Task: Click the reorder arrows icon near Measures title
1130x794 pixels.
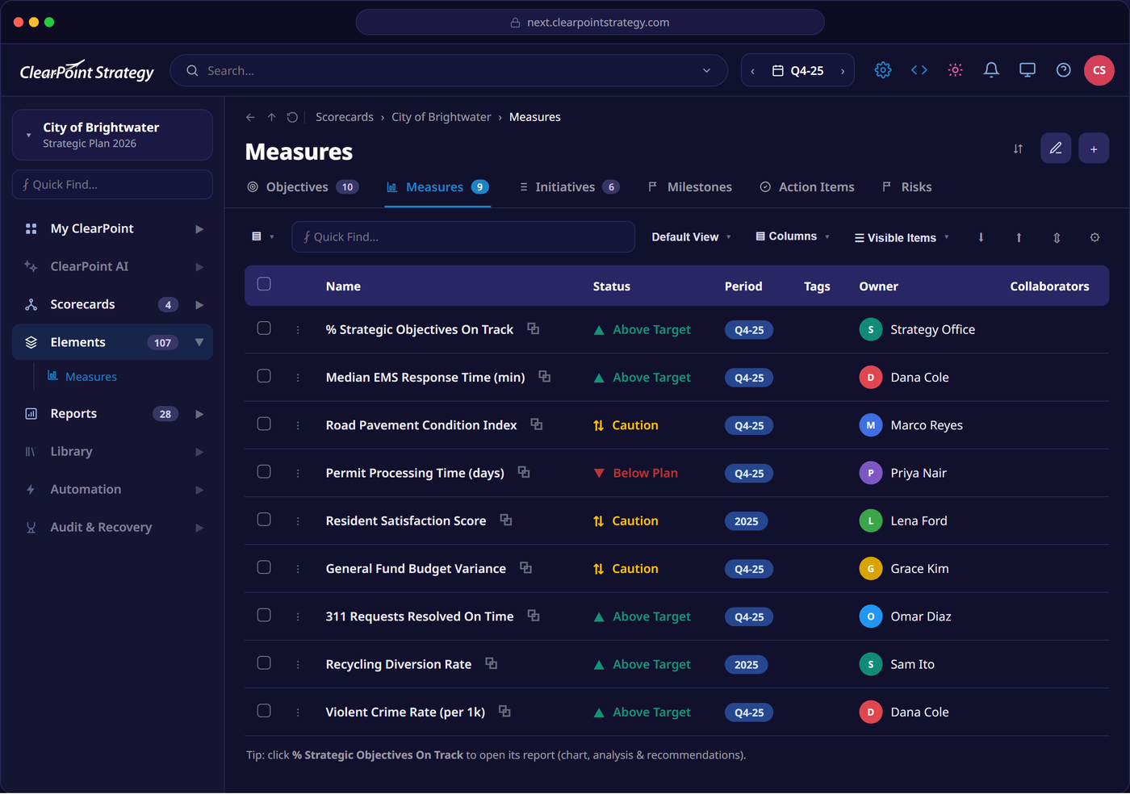Action: coord(1018,148)
